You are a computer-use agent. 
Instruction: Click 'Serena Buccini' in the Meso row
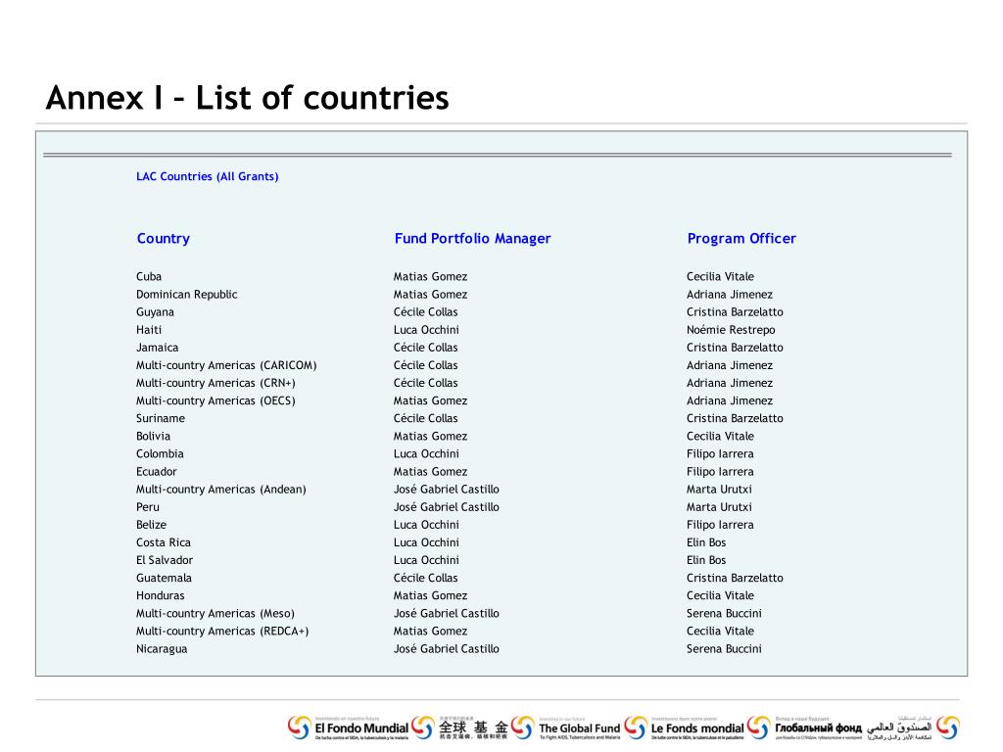point(724,613)
